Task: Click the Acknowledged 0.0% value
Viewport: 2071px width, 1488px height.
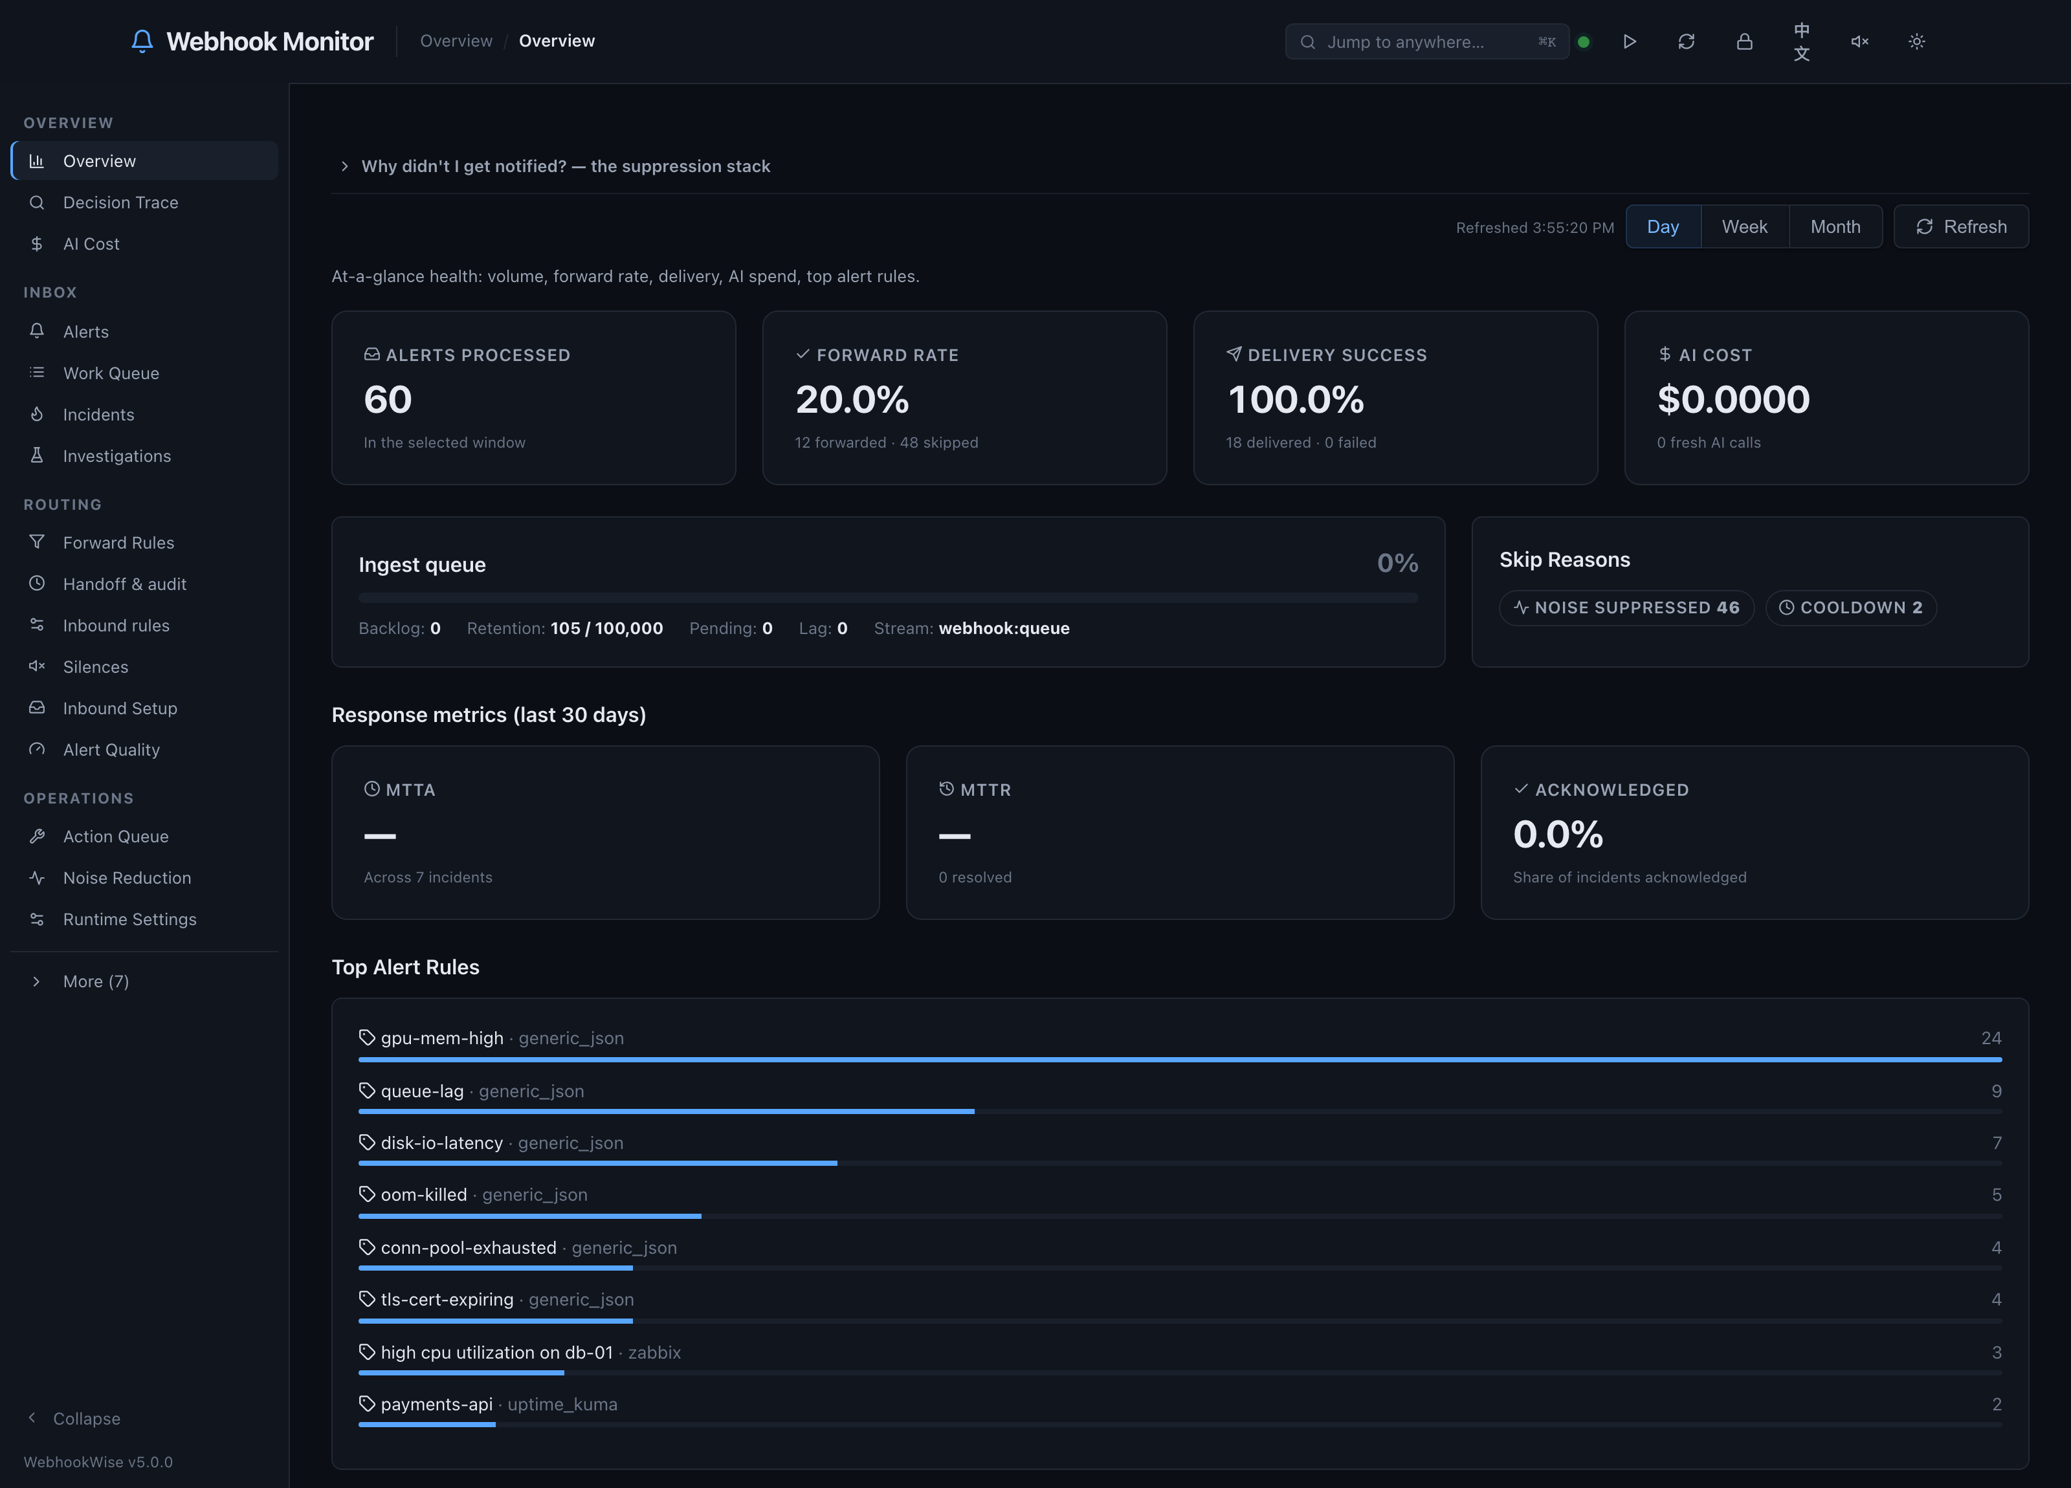Action: tap(1558, 833)
